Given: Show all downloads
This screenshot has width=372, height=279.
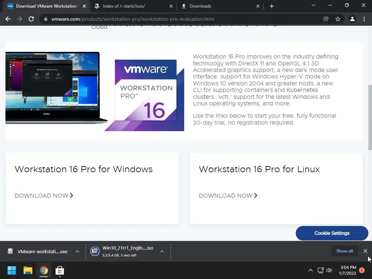Looking at the screenshot, I should click(x=344, y=251).
